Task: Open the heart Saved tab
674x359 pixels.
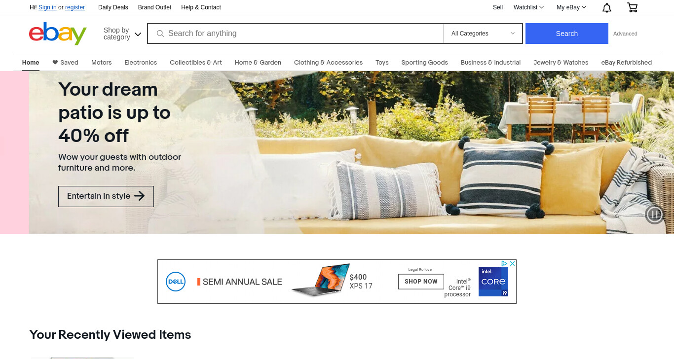Action: [x=65, y=63]
